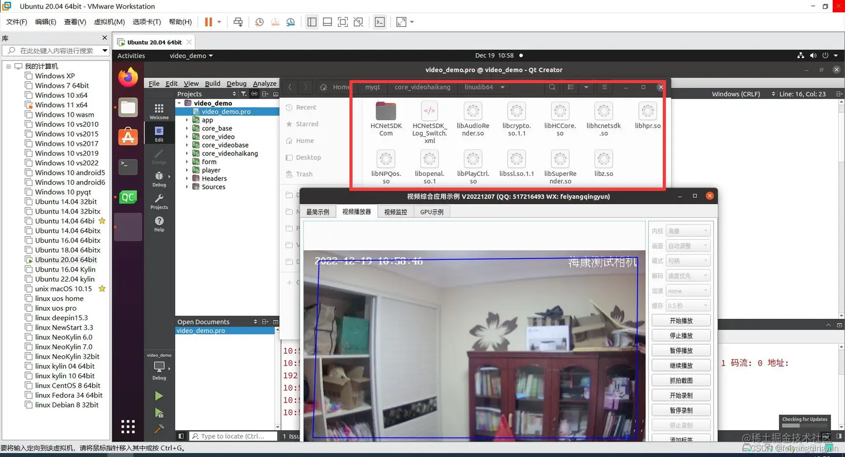
Task: Open Ubuntu volume indicator in top bar
Action: click(x=813, y=55)
